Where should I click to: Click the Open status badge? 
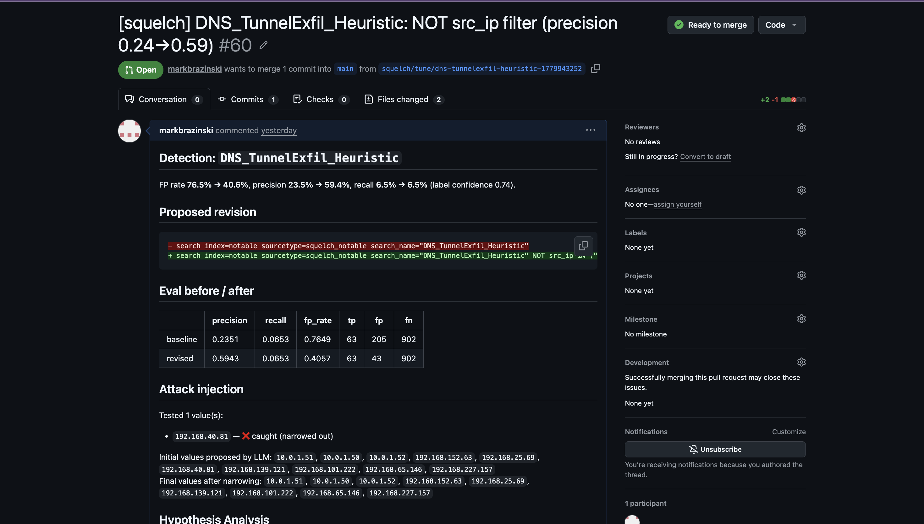point(140,70)
